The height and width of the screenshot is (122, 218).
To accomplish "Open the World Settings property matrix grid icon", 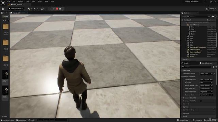I will (214, 67).
